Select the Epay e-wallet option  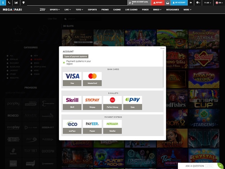coord(133,103)
